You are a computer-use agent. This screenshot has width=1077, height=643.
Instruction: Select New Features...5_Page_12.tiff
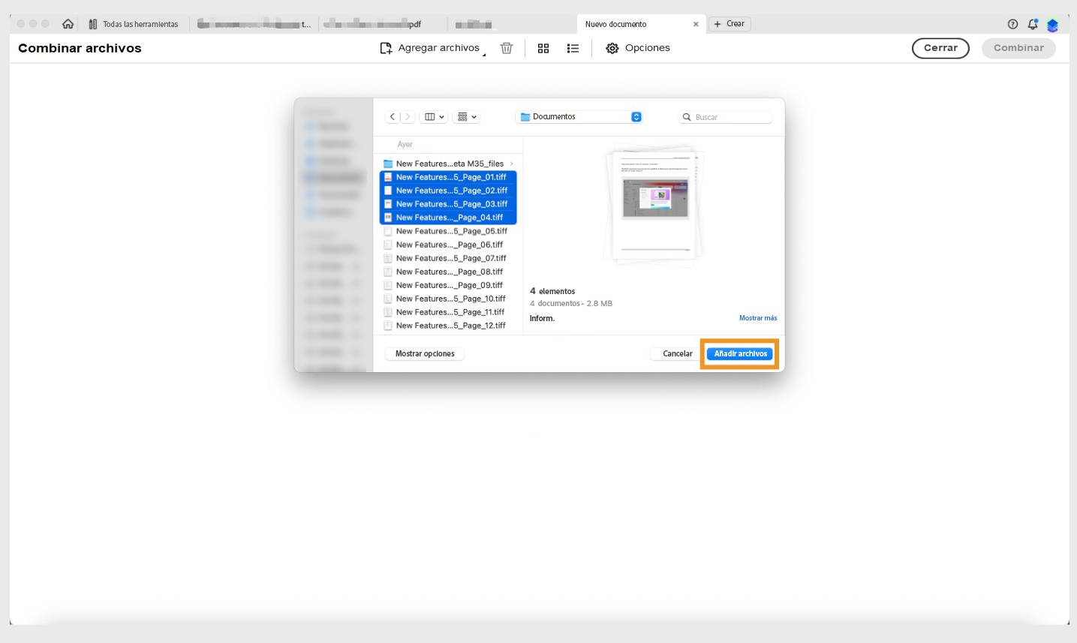pos(448,326)
